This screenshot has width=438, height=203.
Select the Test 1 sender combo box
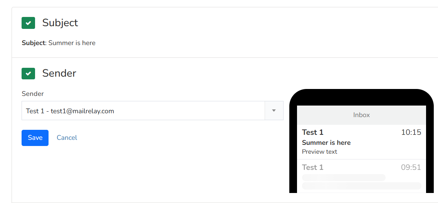[152, 111]
